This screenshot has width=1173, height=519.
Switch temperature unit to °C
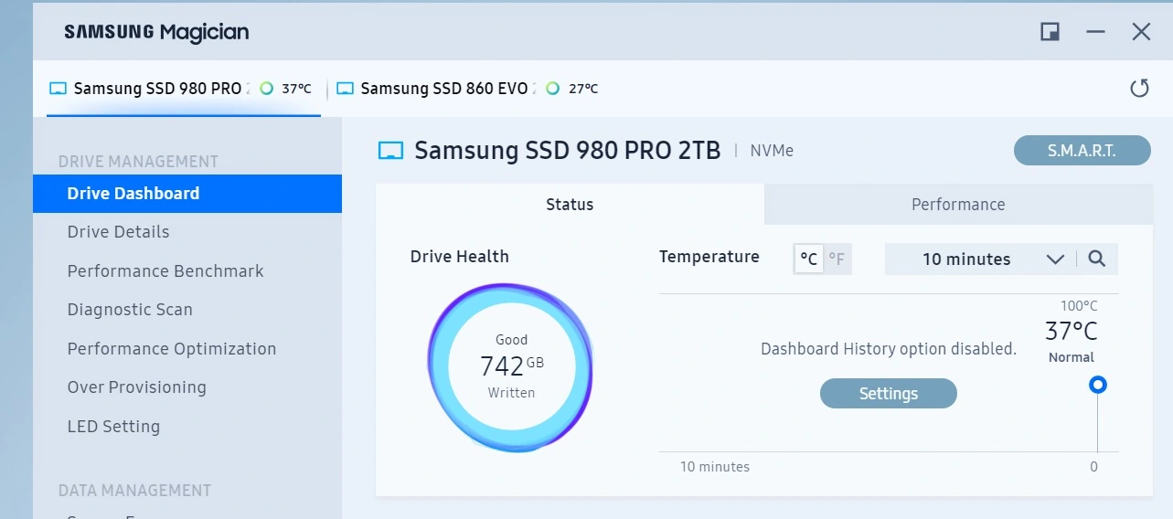coord(809,259)
